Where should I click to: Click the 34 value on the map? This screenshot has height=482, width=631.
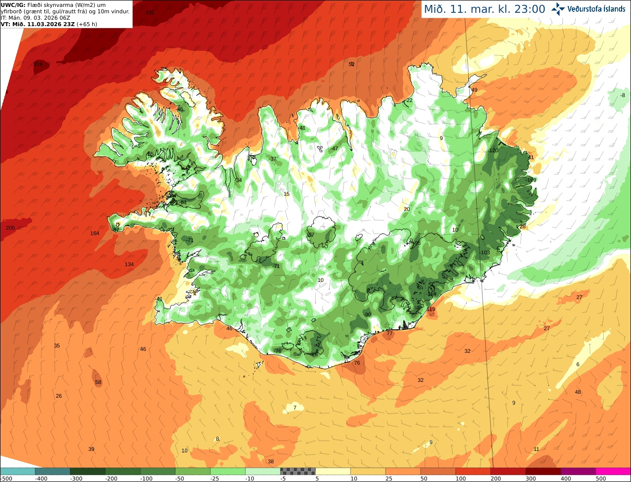tap(239, 180)
